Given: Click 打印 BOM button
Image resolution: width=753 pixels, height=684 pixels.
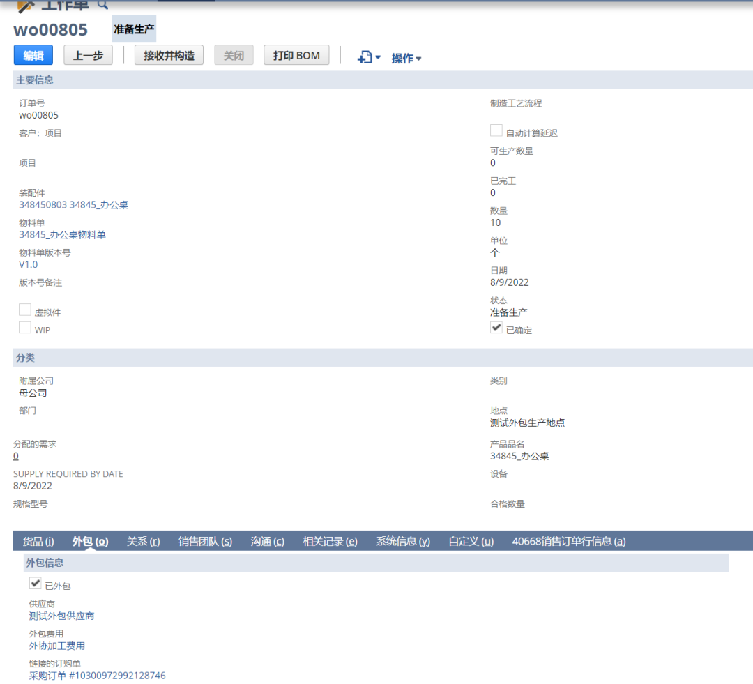Looking at the screenshot, I should point(296,55).
